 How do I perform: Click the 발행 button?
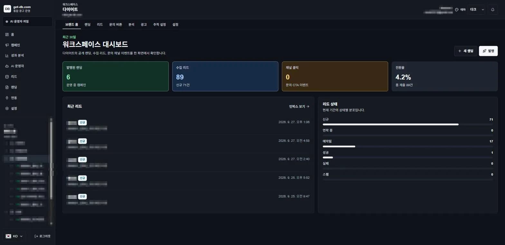(x=488, y=51)
